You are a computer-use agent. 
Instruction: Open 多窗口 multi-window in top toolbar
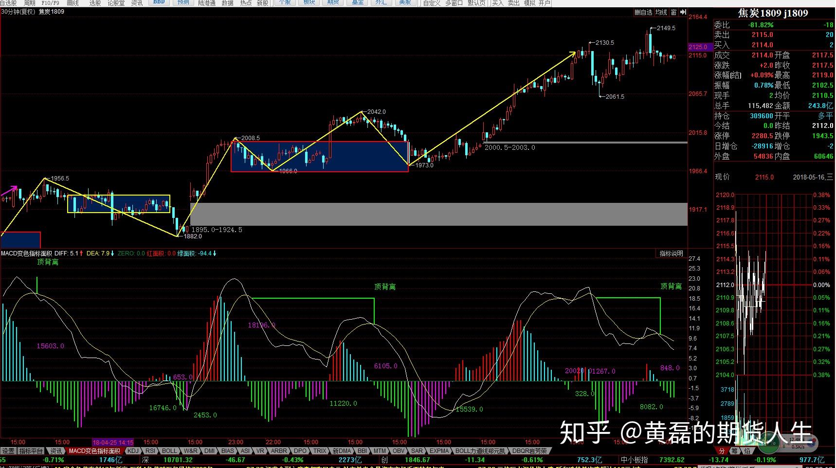tap(454, 3)
